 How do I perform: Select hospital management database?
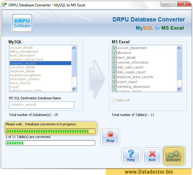[40, 75]
